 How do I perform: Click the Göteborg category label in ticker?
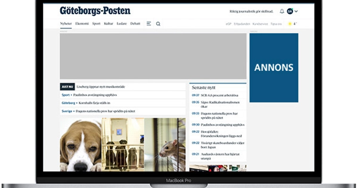coord(68,103)
